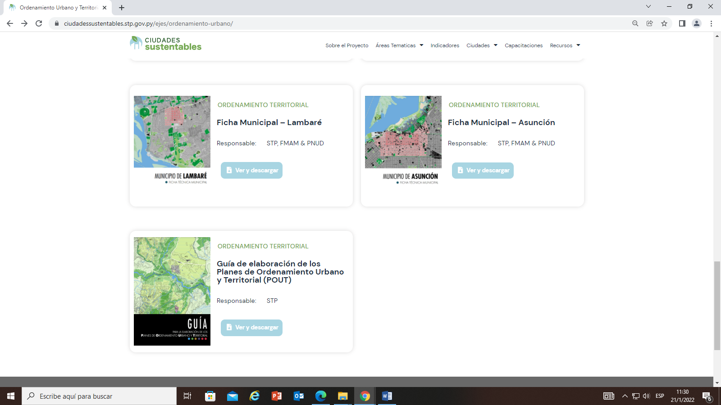Open Word from the taskbar

pos(387,396)
